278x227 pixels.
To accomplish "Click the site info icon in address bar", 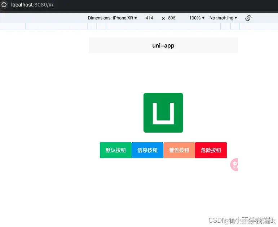I will (4, 5).
